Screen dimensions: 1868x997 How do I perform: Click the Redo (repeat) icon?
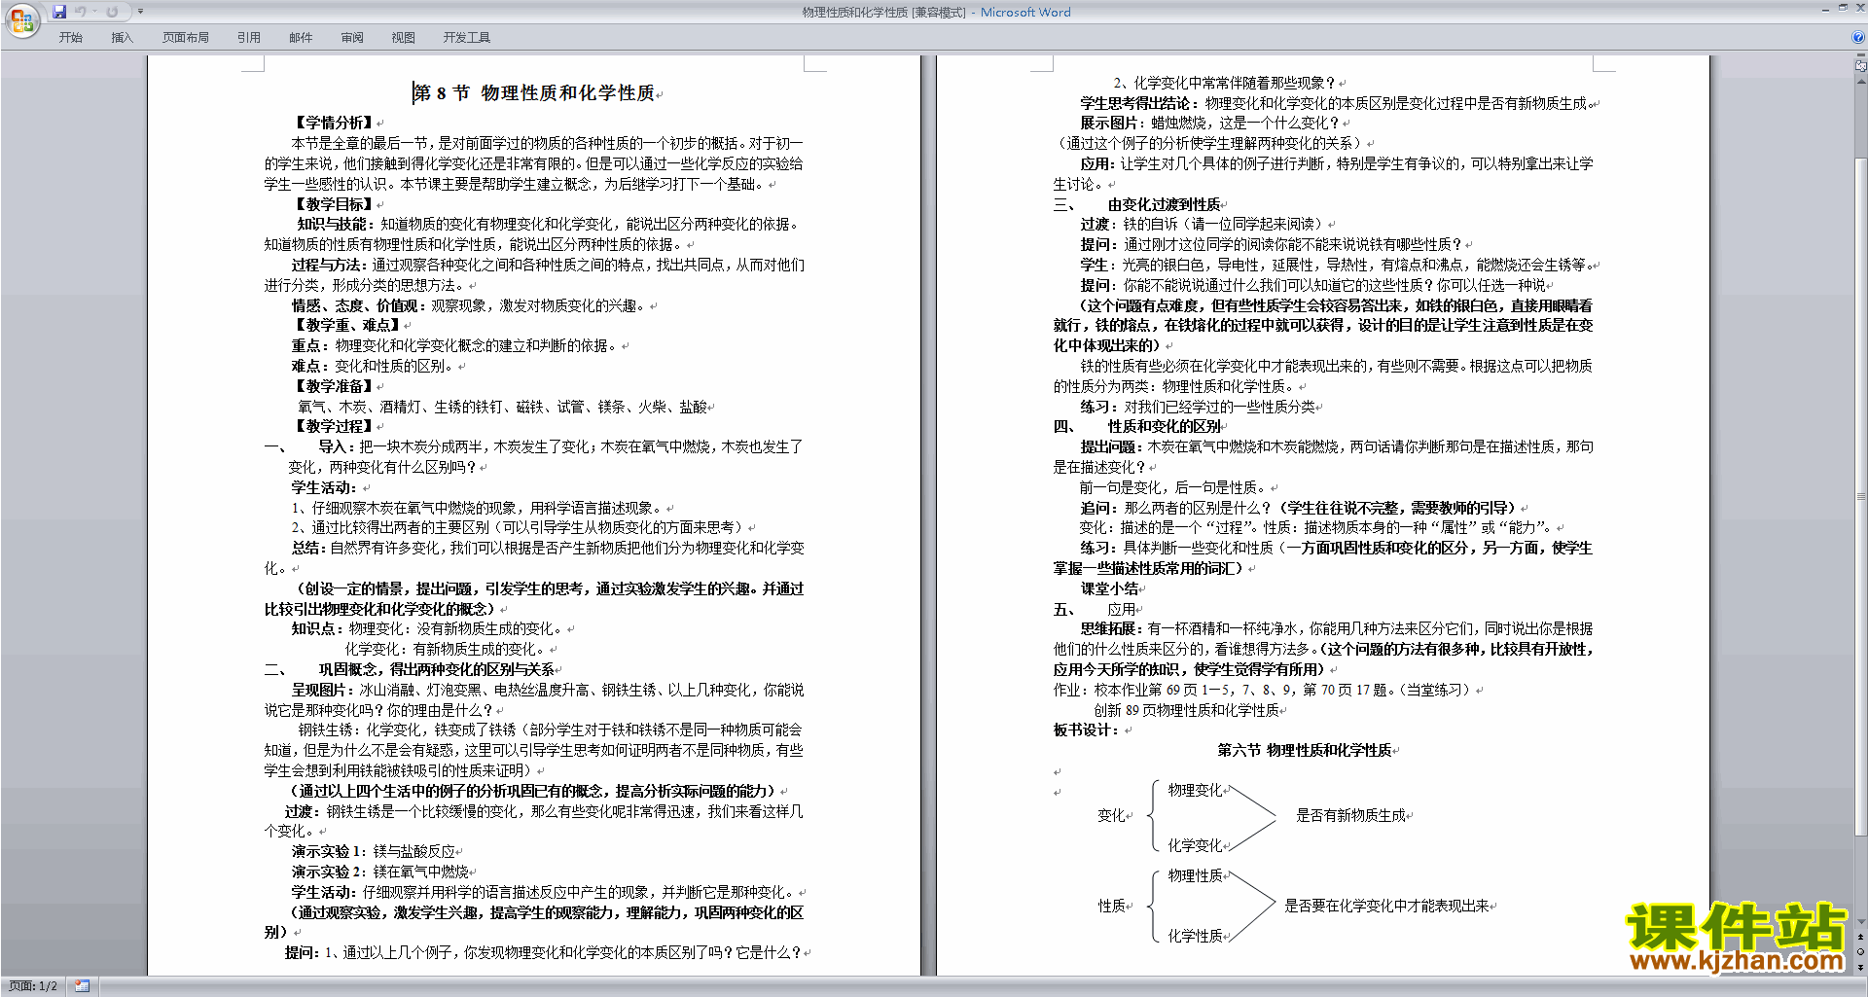coord(112,12)
